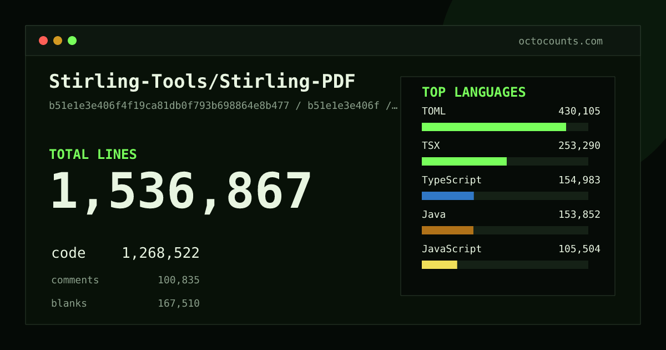
Task: Click the TOML language label
Action: (x=433, y=111)
